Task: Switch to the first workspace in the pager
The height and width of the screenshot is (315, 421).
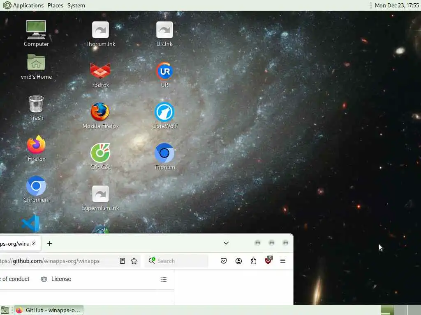Action: (x=387, y=310)
